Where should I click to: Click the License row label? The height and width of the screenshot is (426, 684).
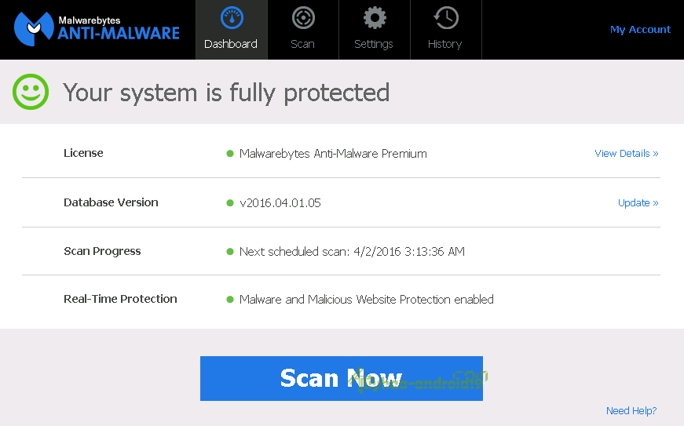83,153
